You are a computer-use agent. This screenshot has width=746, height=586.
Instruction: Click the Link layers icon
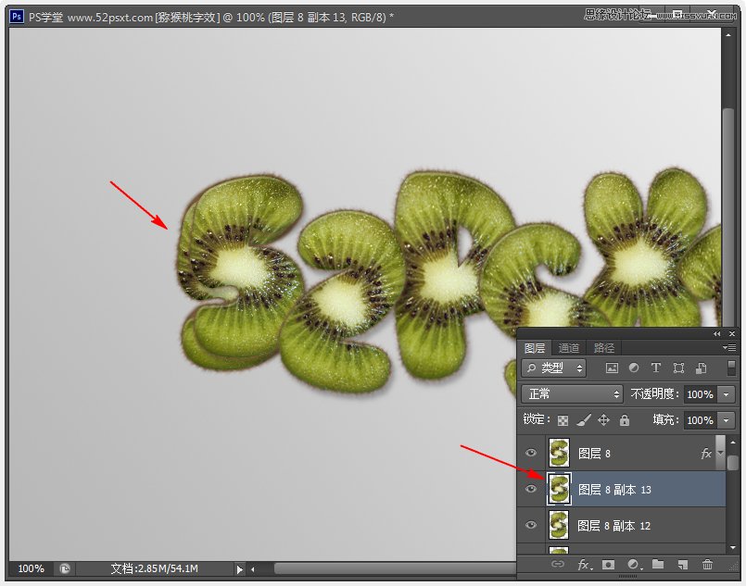[x=557, y=565]
